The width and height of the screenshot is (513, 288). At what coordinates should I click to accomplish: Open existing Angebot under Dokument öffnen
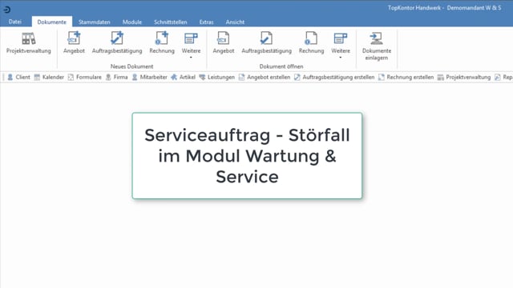pos(224,42)
